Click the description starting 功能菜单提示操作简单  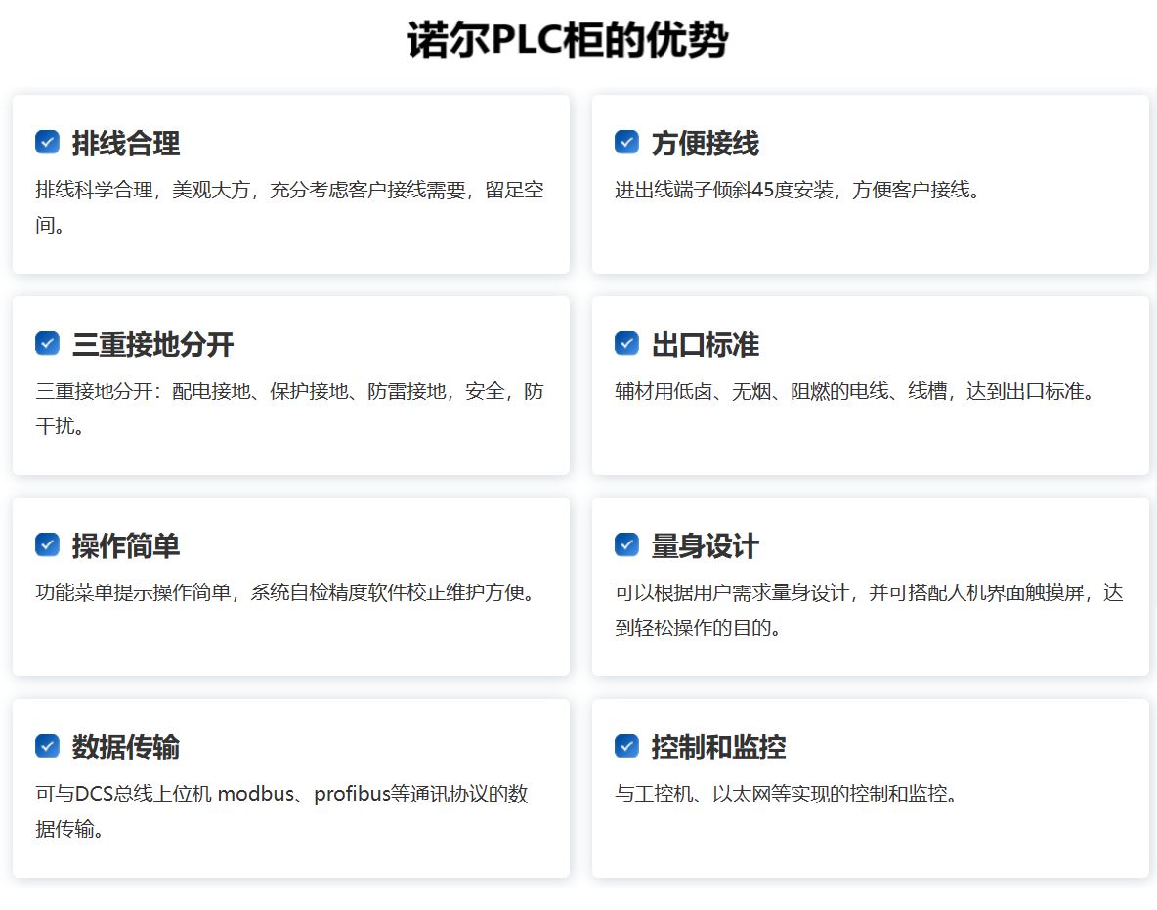tap(287, 592)
